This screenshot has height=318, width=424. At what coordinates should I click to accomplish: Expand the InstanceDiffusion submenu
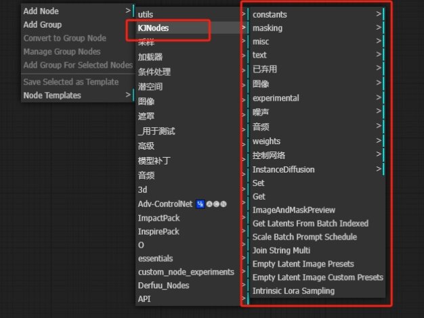point(318,169)
